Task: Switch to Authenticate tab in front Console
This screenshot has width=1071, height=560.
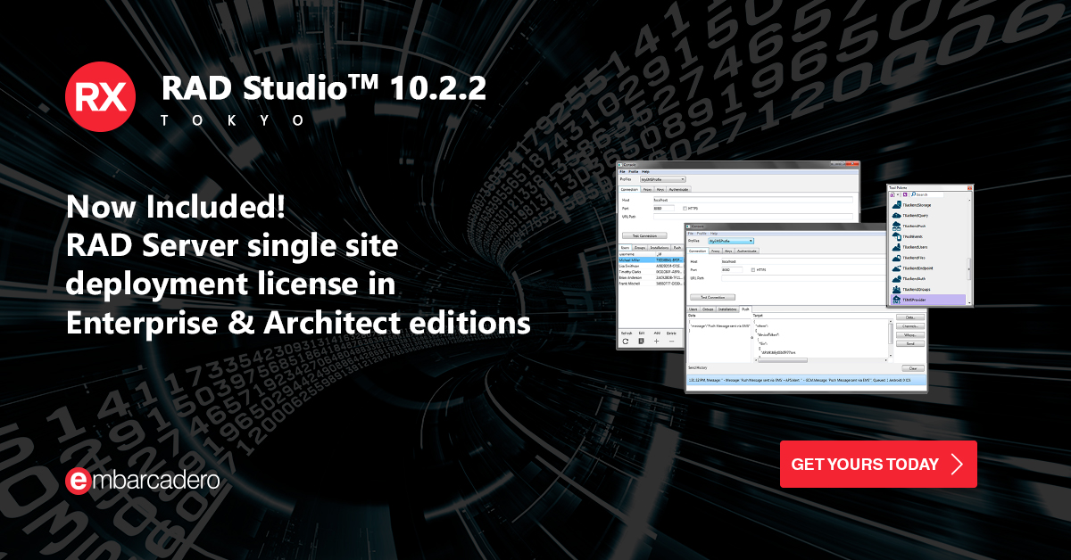Action: pyautogui.click(x=747, y=251)
